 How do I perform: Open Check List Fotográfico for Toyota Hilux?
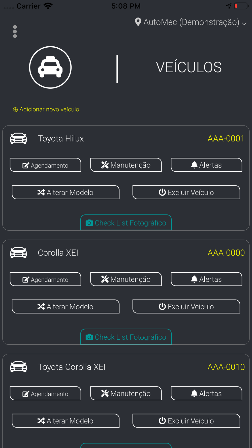tap(126, 223)
